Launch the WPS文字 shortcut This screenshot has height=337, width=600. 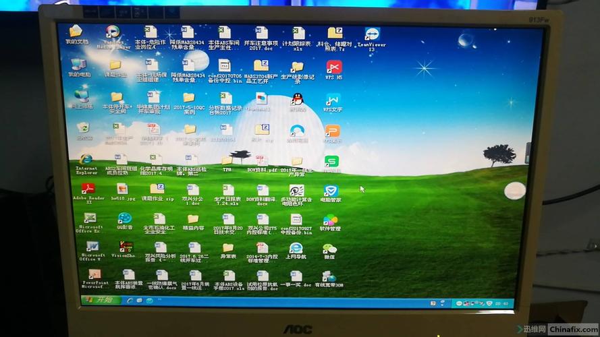pos(333,100)
